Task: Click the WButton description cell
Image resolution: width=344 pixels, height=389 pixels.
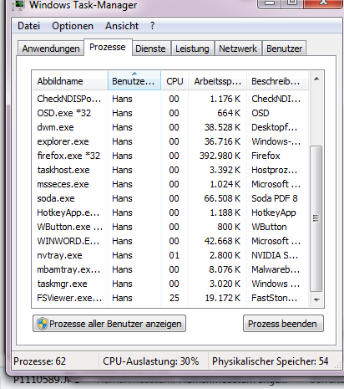Action: [x=269, y=227]
